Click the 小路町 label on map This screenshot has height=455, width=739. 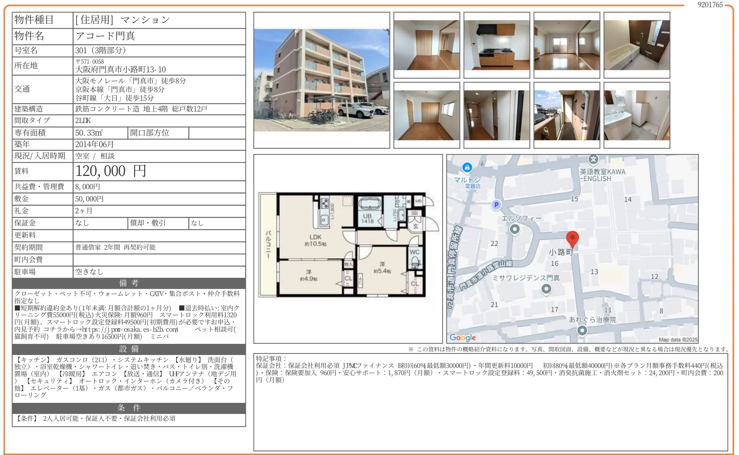click(561, 252)
